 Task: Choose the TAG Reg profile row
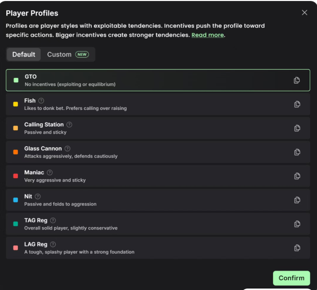pyautogui.click(x=145, y=224)
